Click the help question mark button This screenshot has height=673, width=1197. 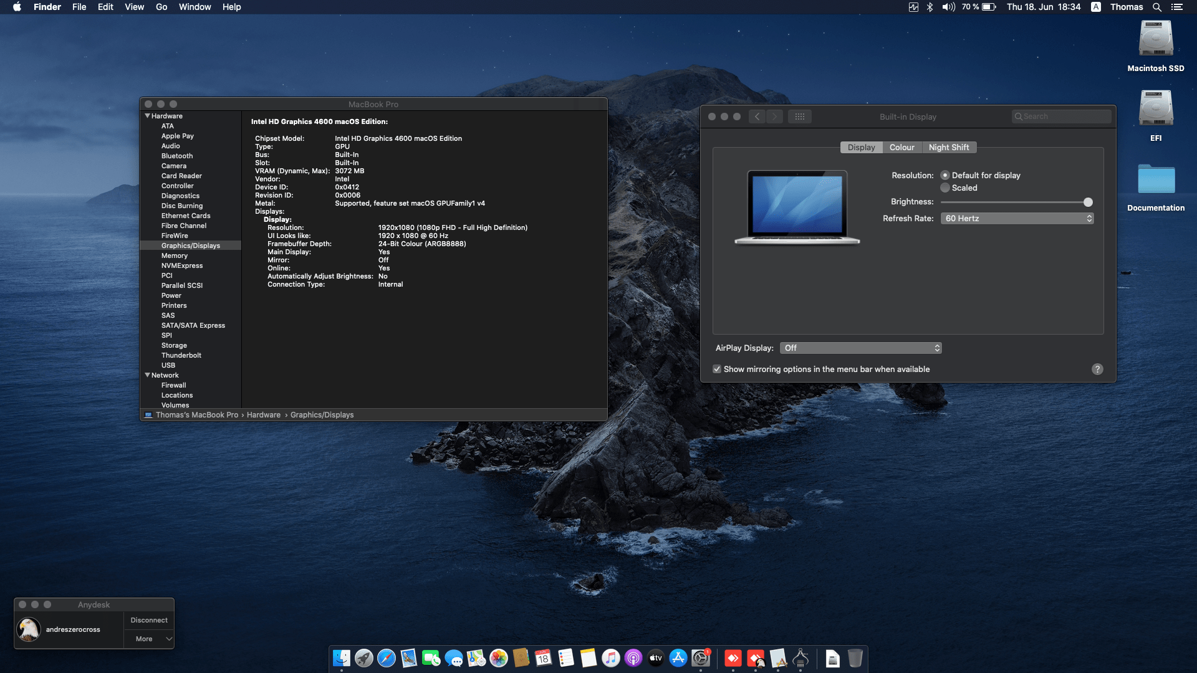(x=1097, y=370)
